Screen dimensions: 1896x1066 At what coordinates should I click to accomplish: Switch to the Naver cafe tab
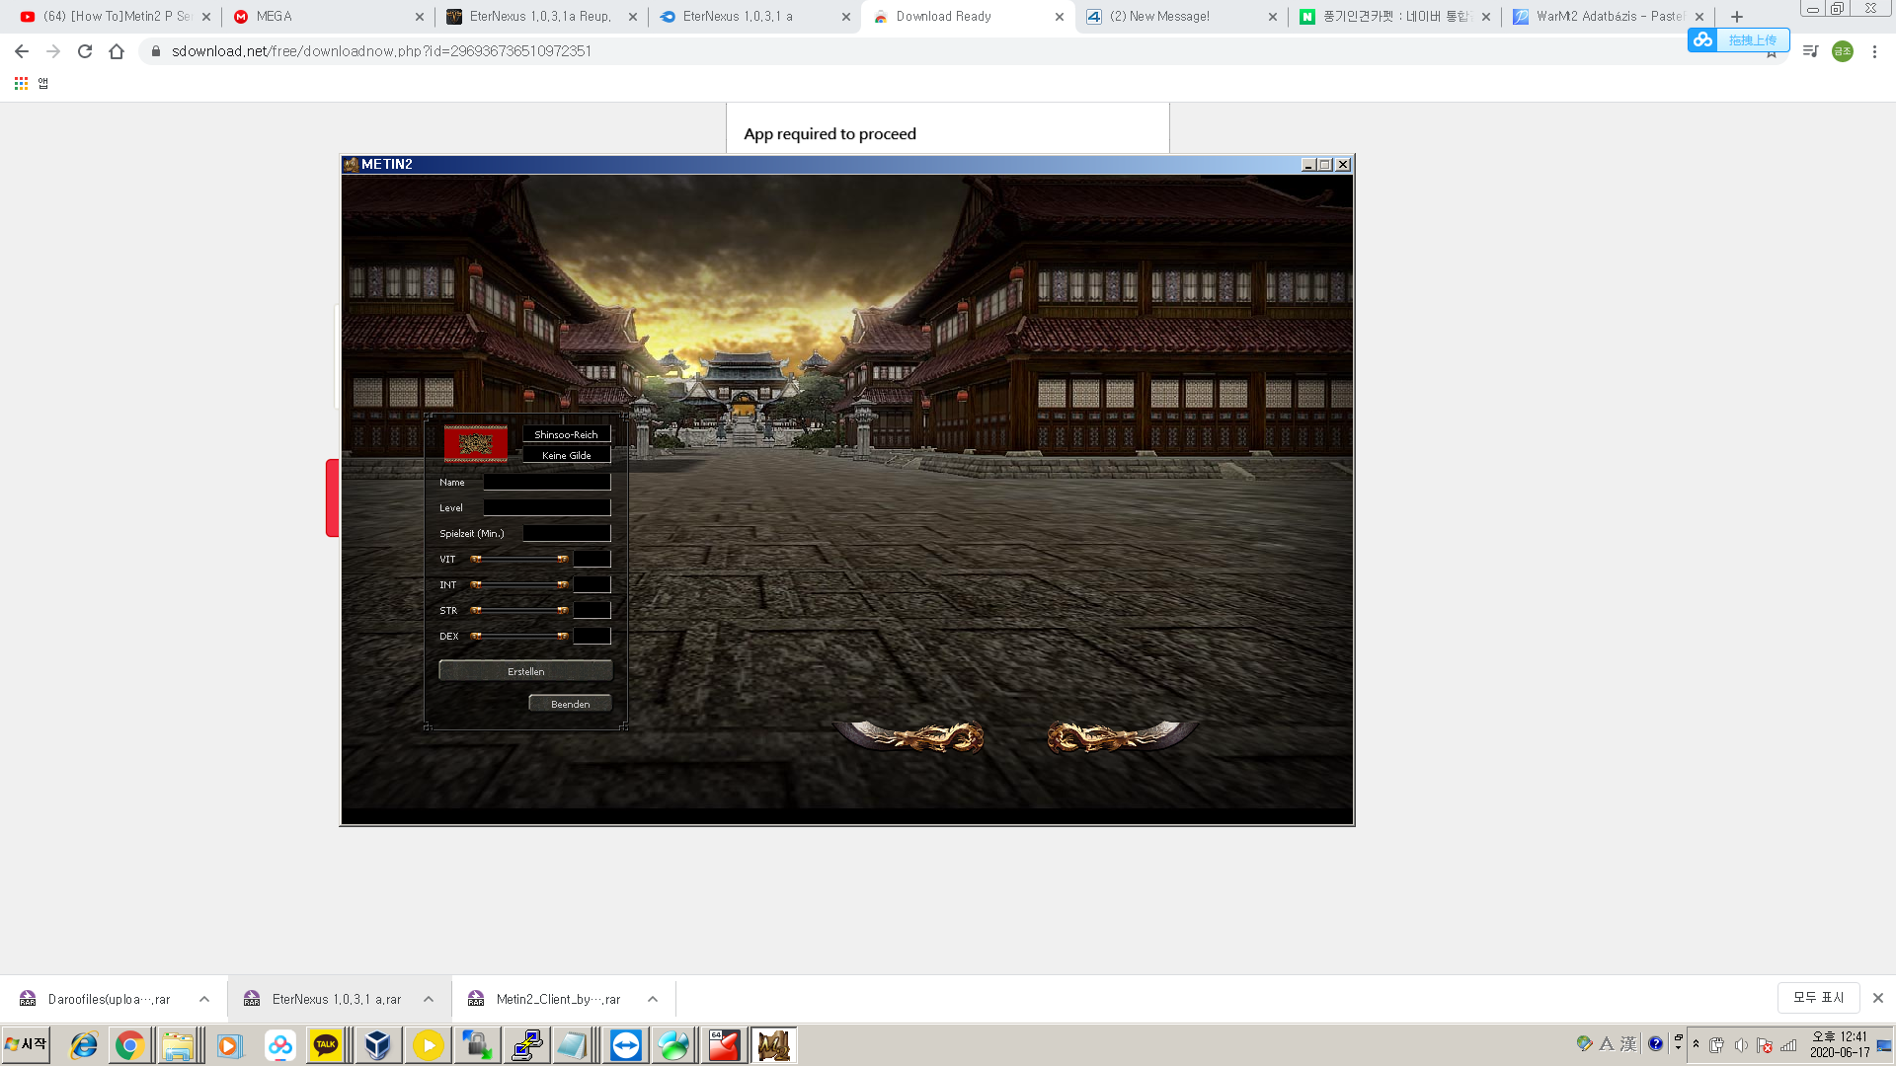coord(1392,17)
